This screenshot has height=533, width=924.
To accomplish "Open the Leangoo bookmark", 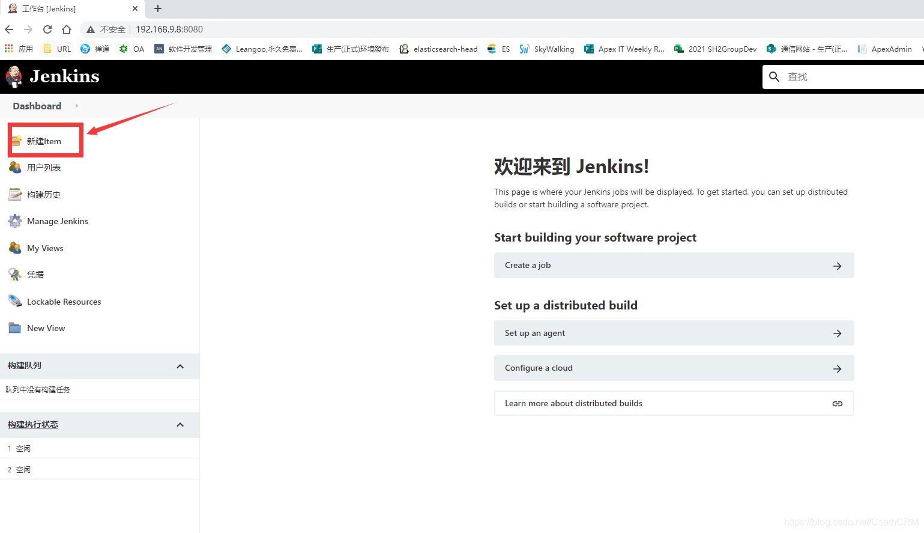I will click(262, 49).
